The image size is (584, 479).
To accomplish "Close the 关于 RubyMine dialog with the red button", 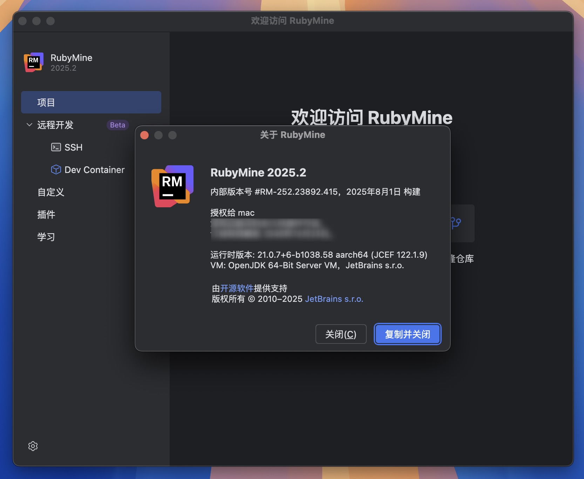I will (x=144, y=135).
